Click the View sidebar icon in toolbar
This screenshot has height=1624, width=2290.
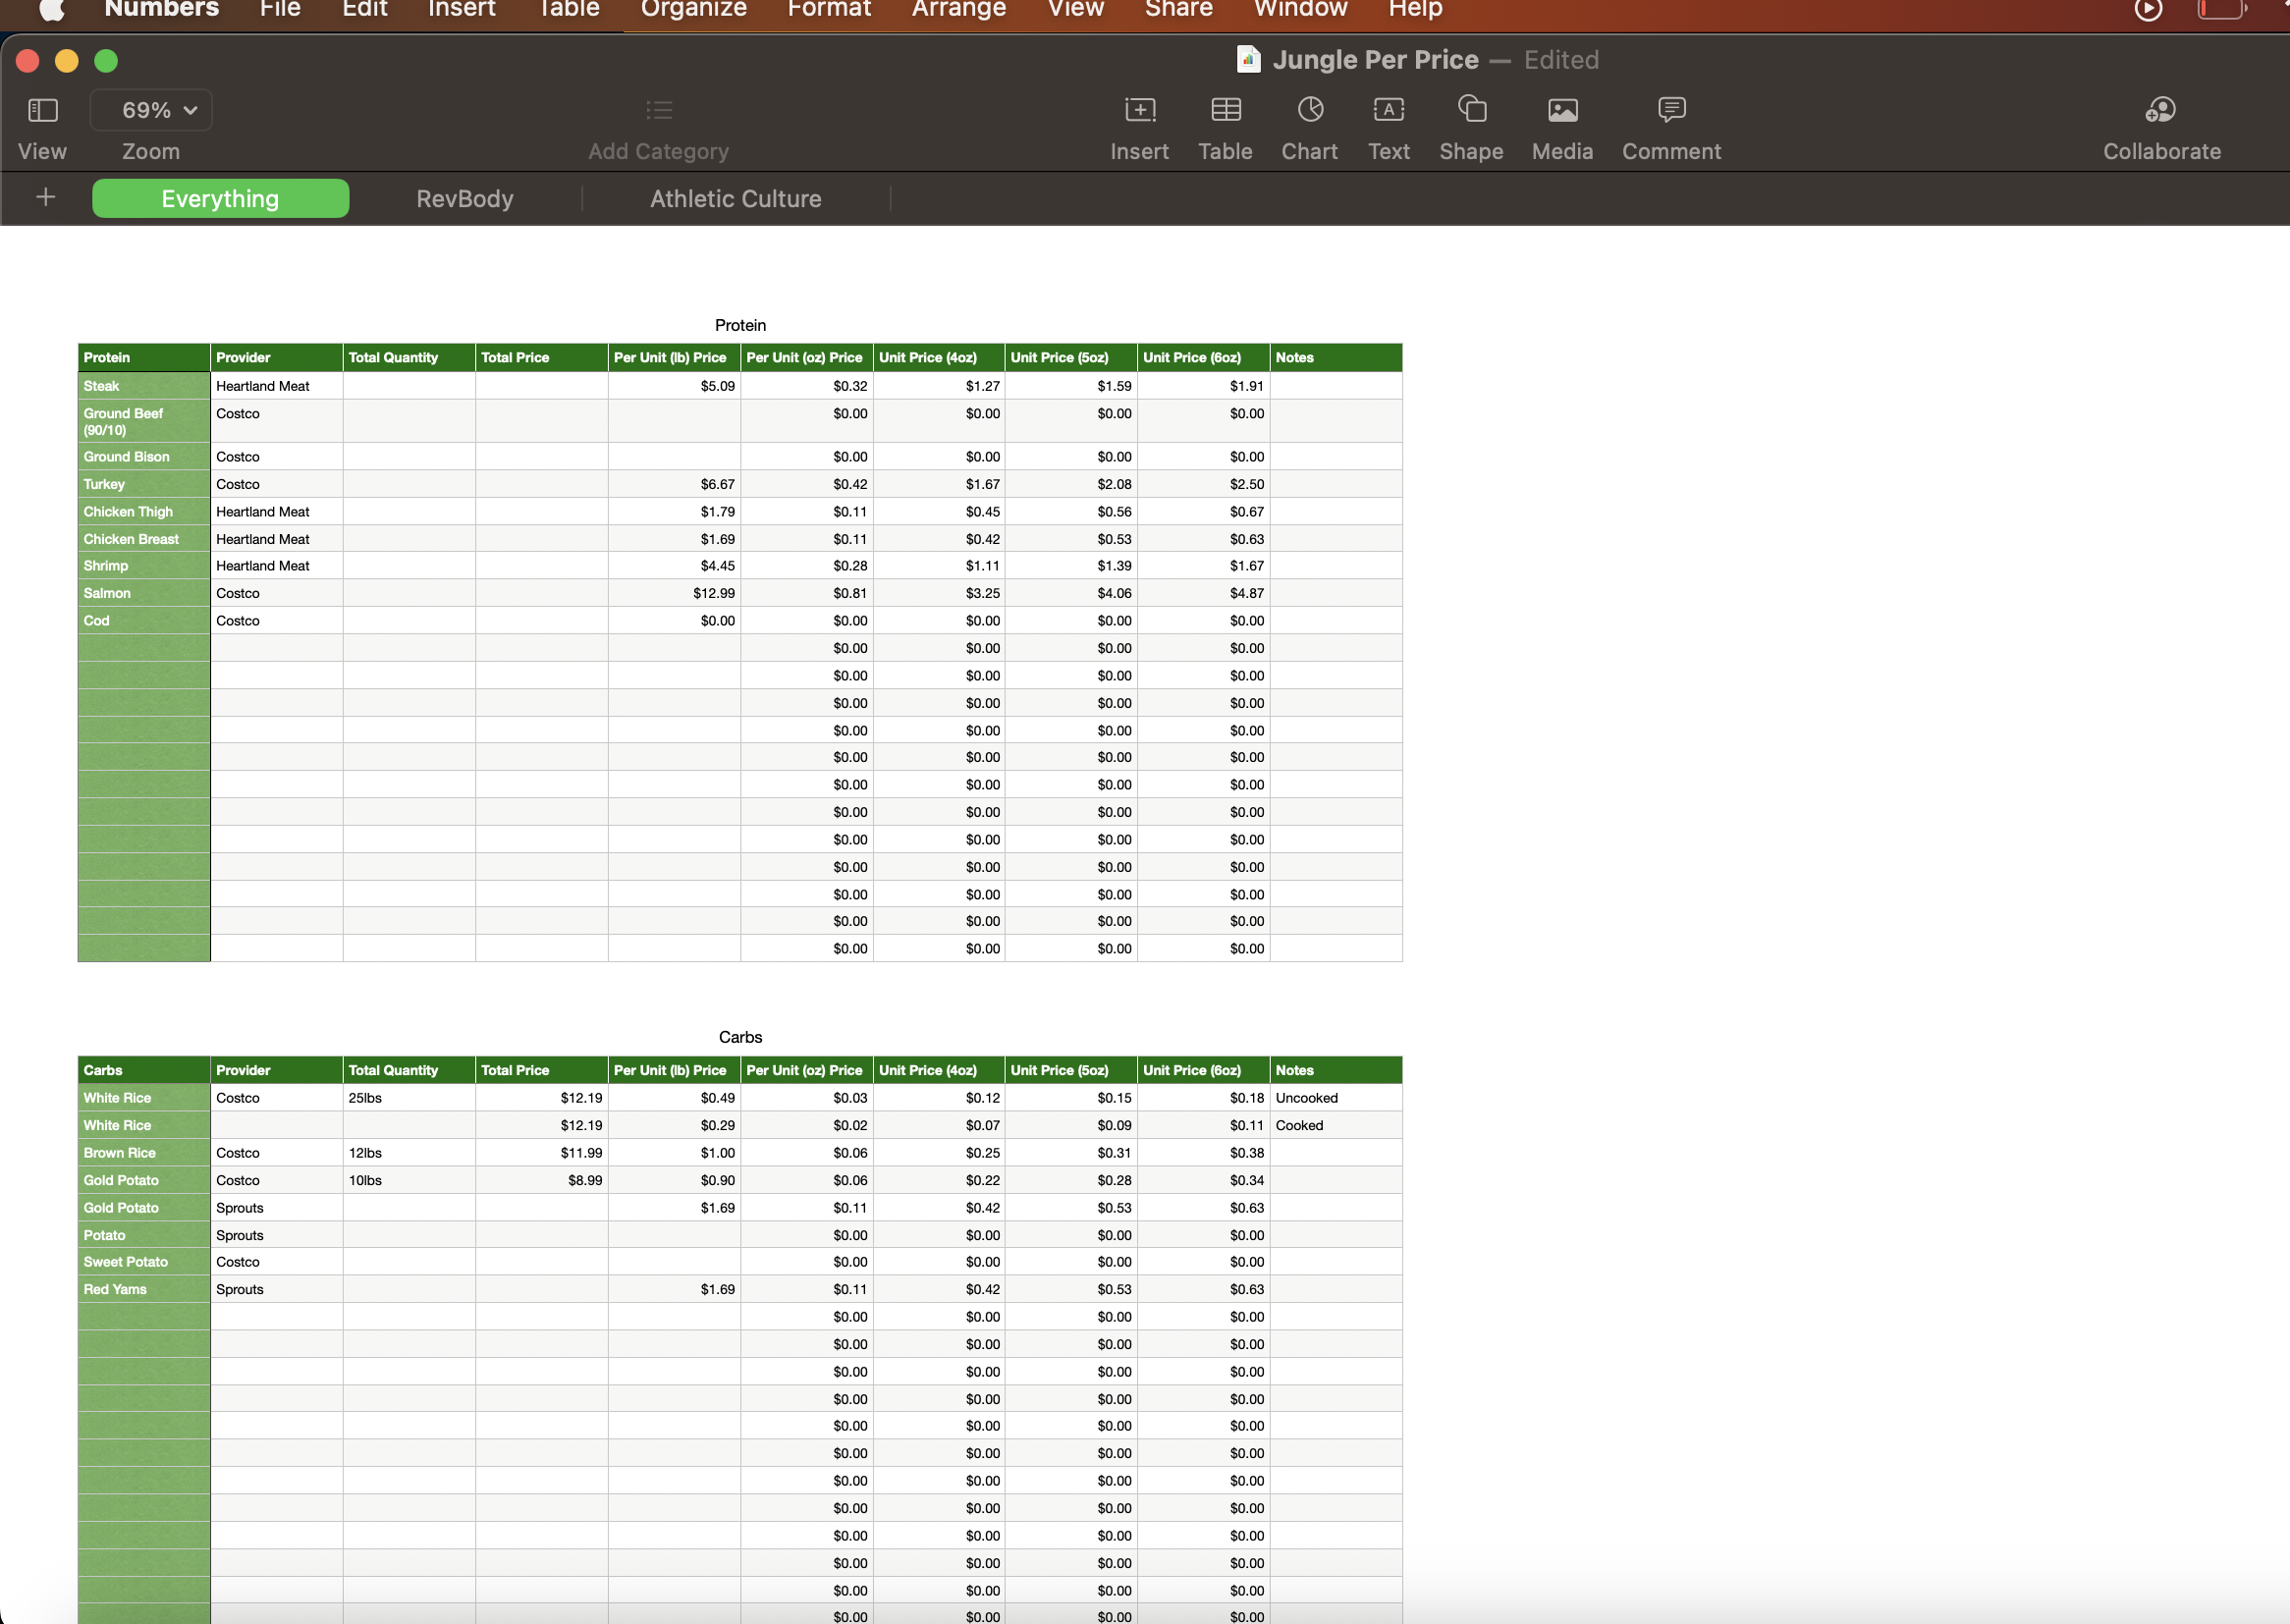42,110
